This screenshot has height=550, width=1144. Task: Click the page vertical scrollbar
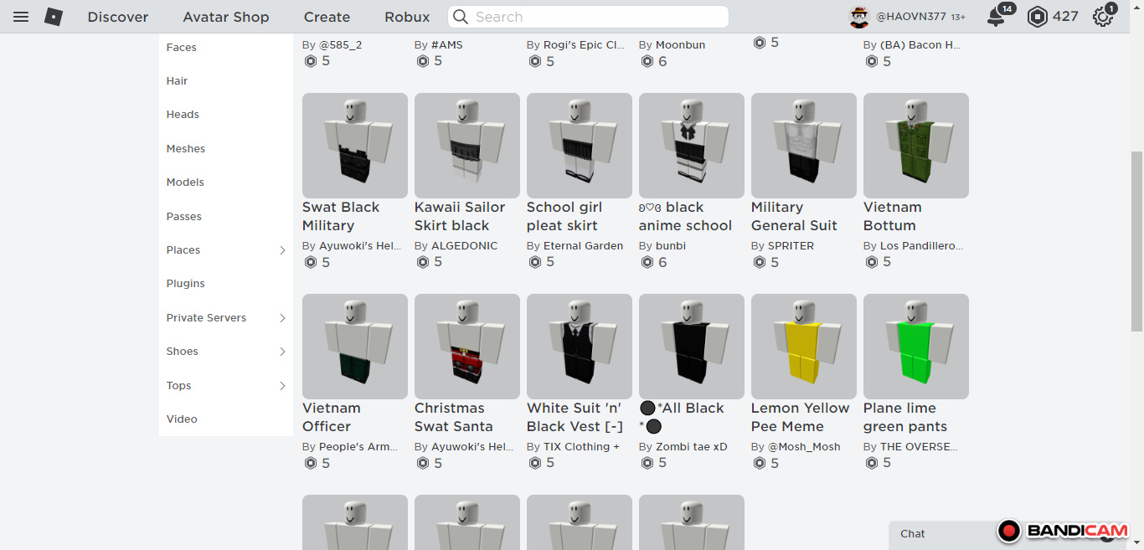(x=1136, y=241)
